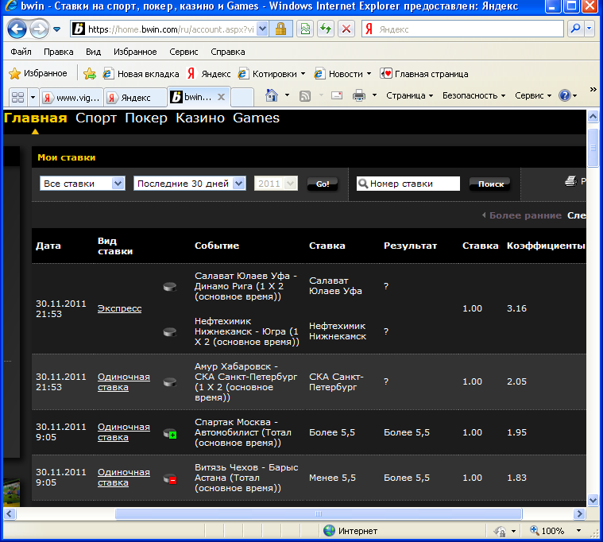Switch to the Яндекс tab
This screenshot has height=542, width=603.
point(135,97)
